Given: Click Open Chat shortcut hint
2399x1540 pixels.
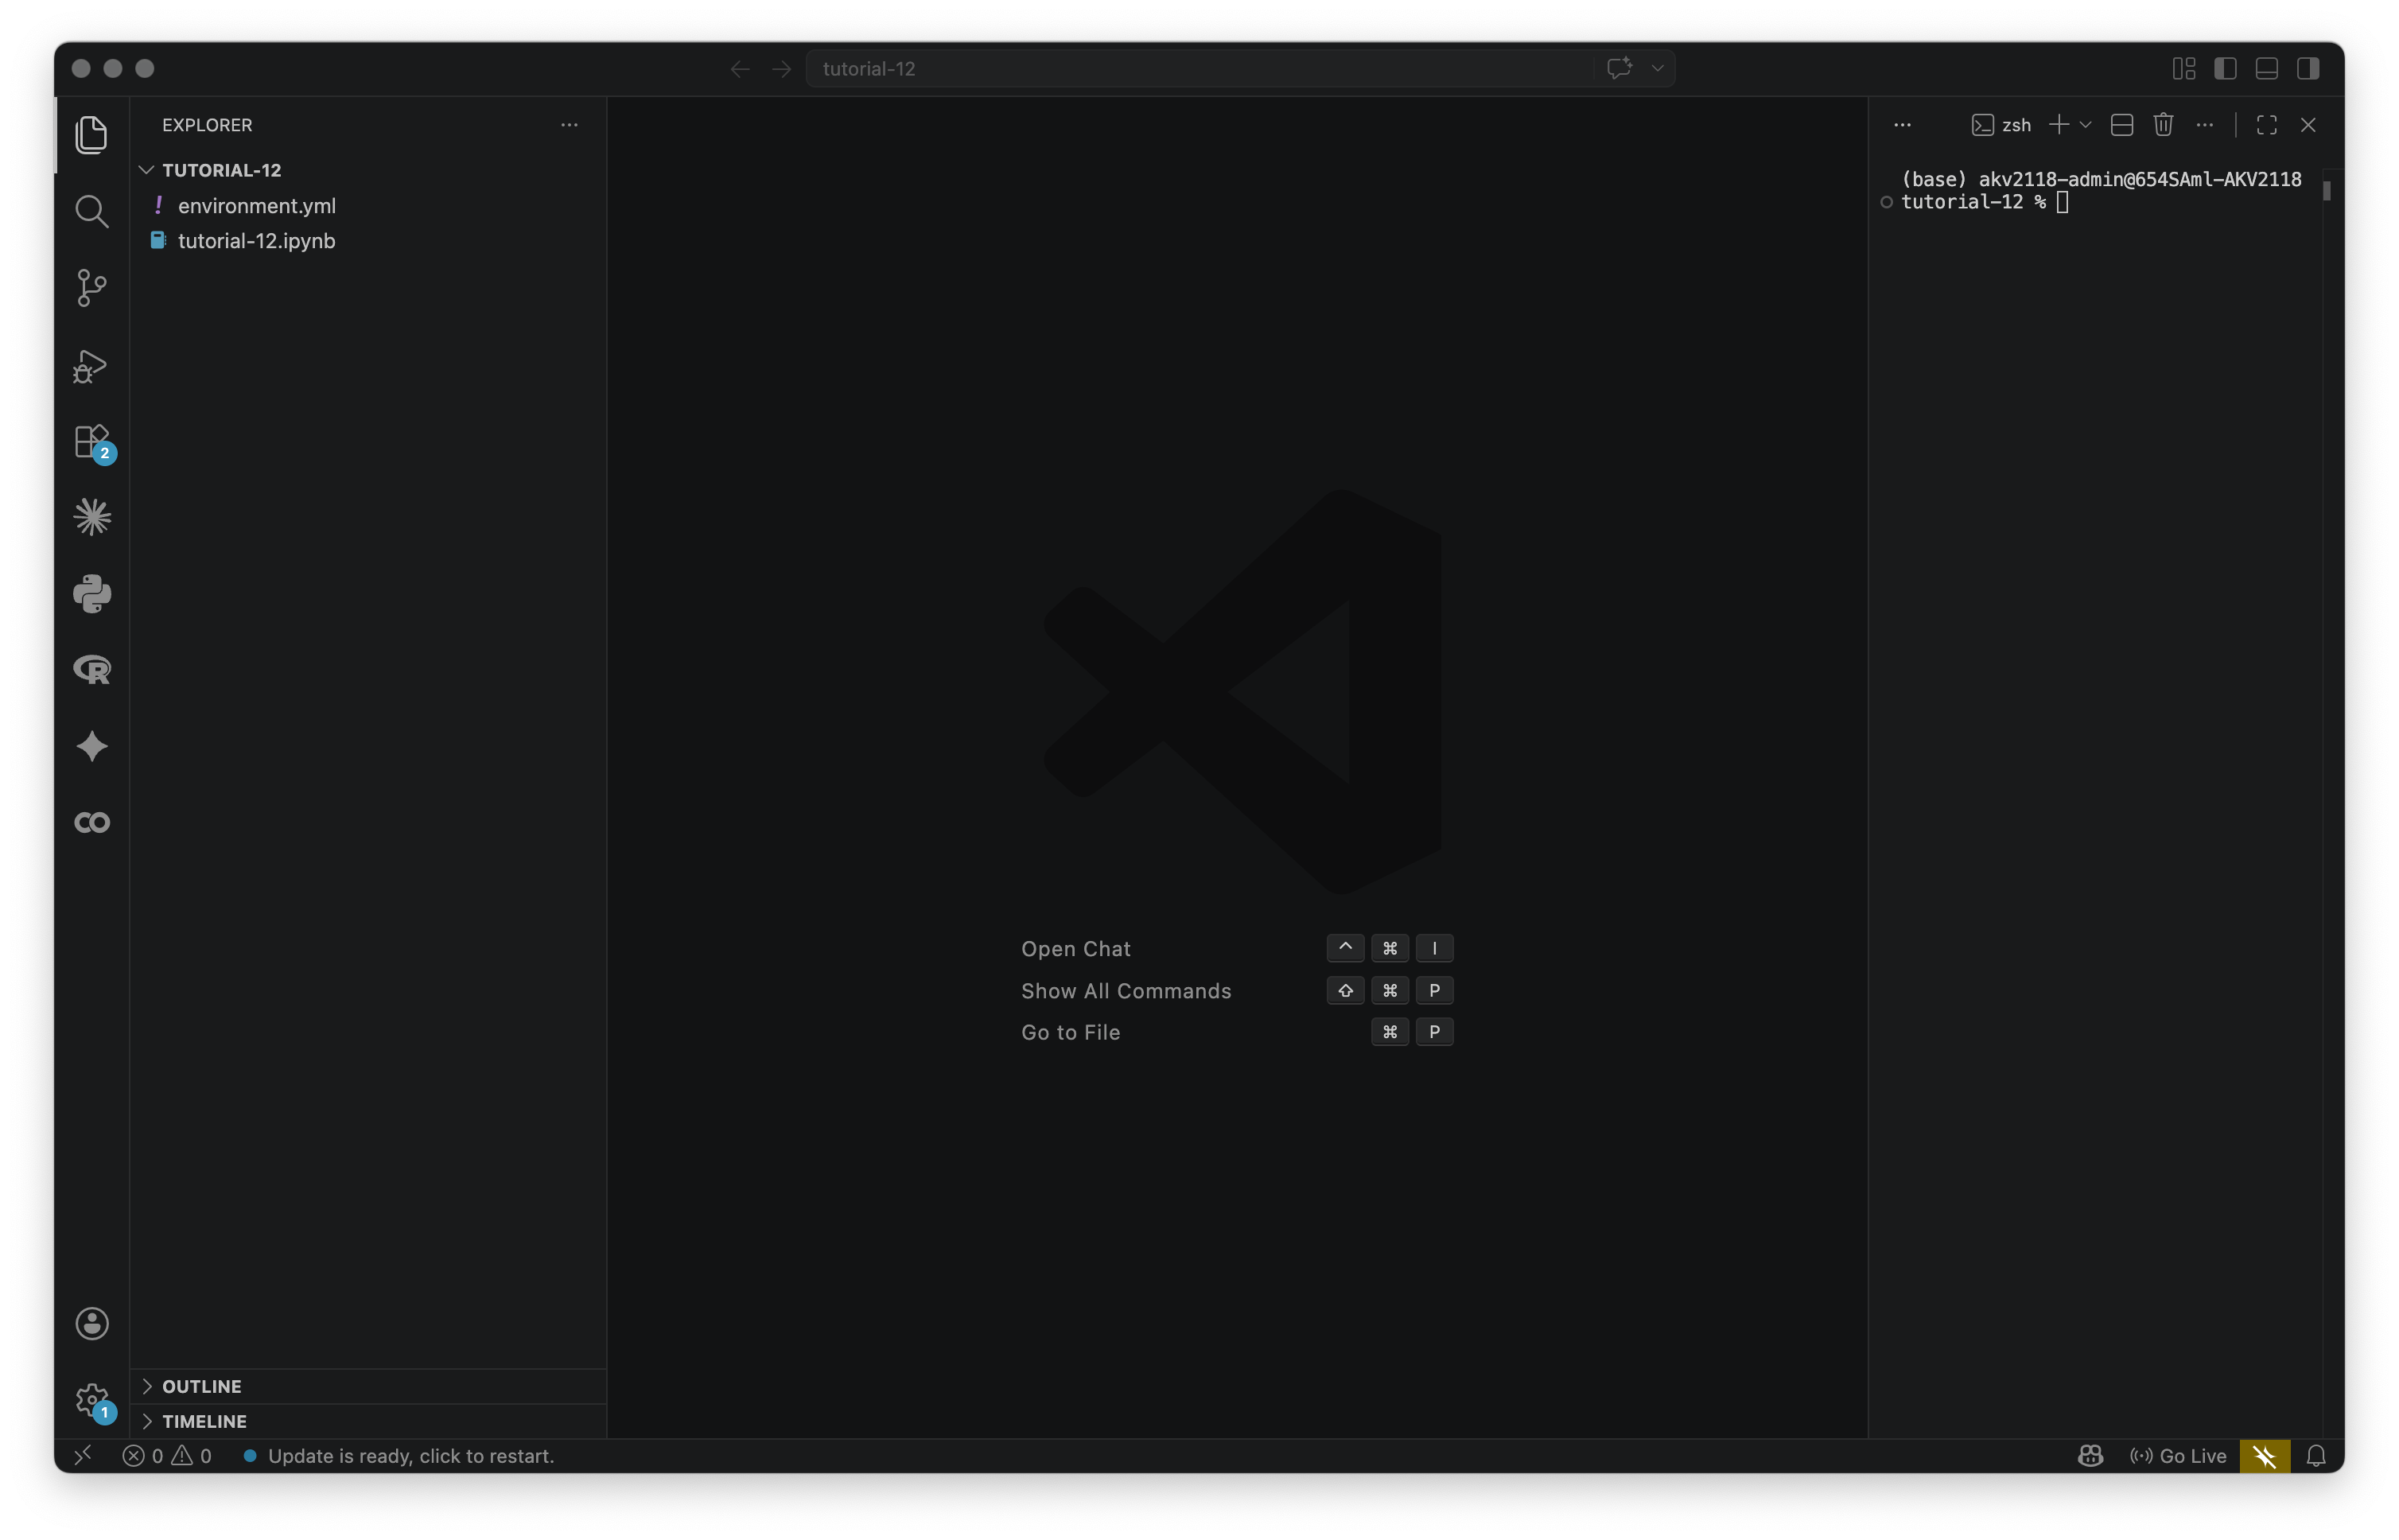Looking at the screenshot, I should pyautogui.click(x=1076, y=948).
